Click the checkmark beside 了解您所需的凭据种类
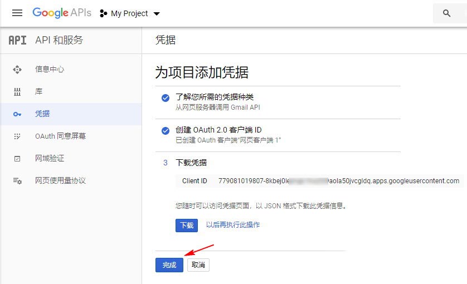 [166, 98]
